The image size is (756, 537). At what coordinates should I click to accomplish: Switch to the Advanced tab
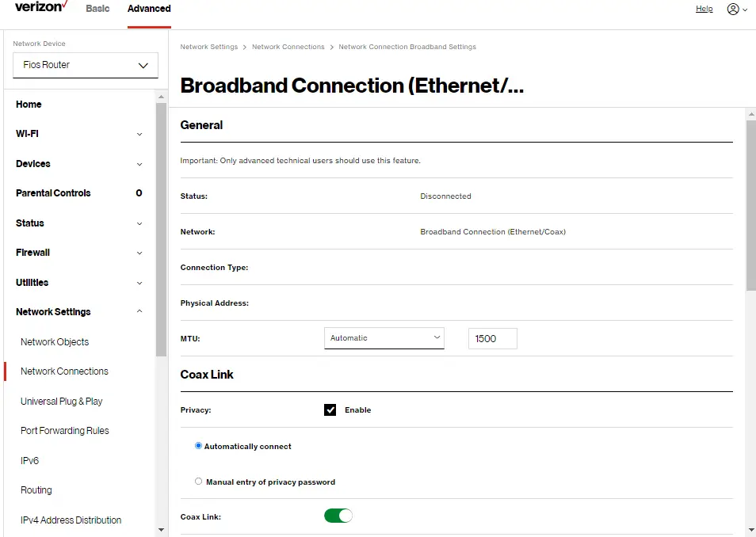(x=148, y=9)
